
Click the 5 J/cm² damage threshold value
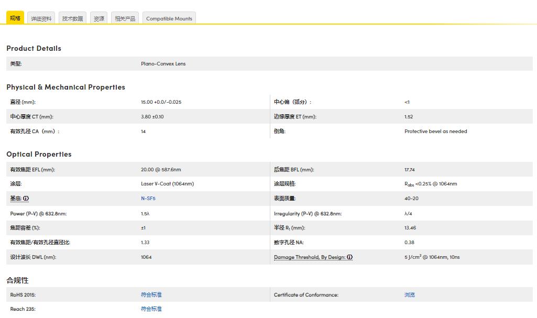point(432,257)
